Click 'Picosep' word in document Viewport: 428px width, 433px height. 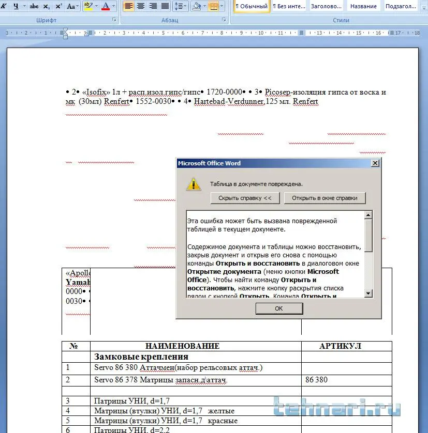coord(277,92)
